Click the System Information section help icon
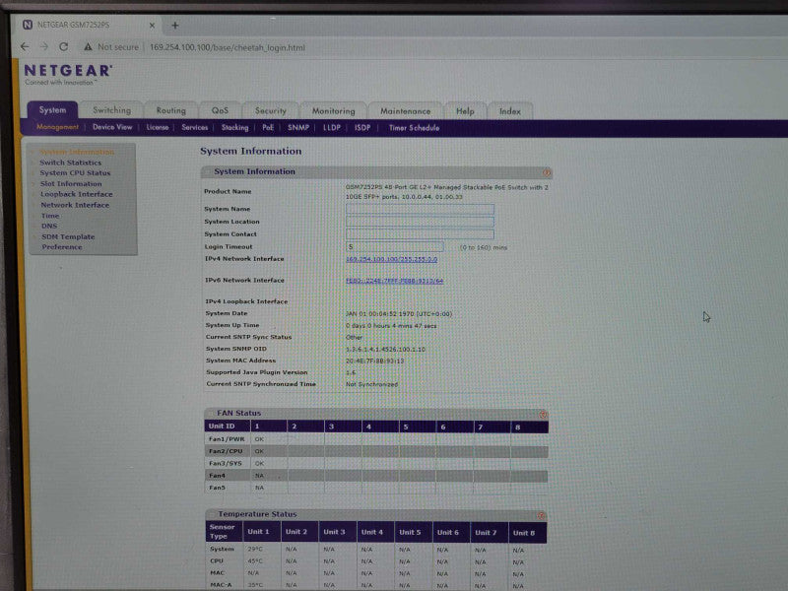The width and height of the screenshot is (788, 591). (547, 173)
